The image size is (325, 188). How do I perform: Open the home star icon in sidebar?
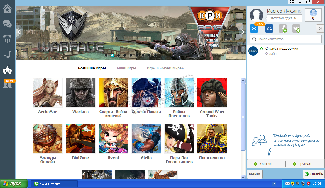click(7, 9)
